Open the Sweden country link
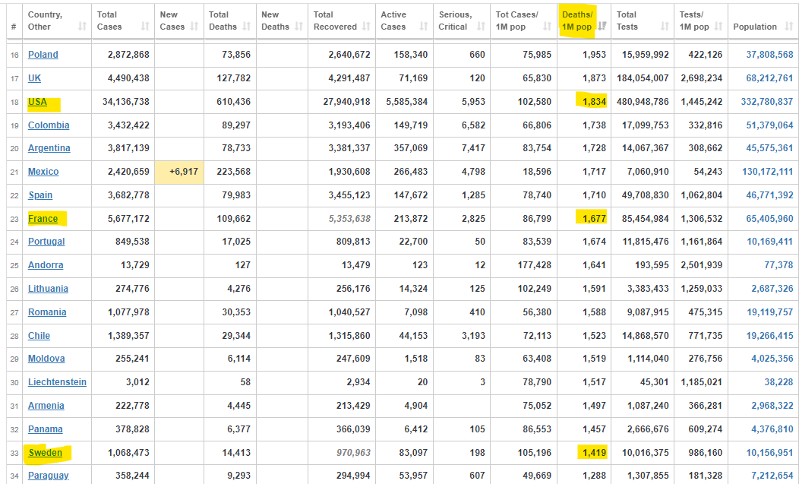799x484 pixels. (46, 452)
